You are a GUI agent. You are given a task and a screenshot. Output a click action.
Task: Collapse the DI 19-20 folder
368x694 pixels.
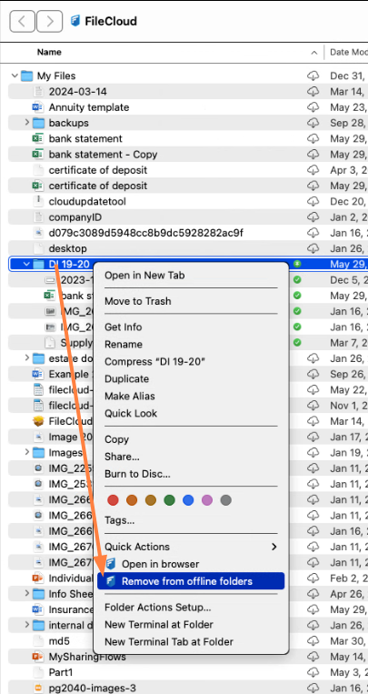[x=26, y=265]
